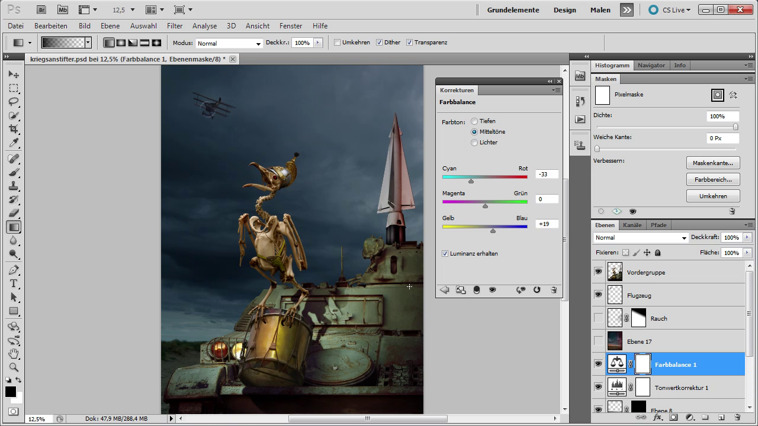Select the Dodge tool
The width and height of the screenshot is (758, 426).
14,254
